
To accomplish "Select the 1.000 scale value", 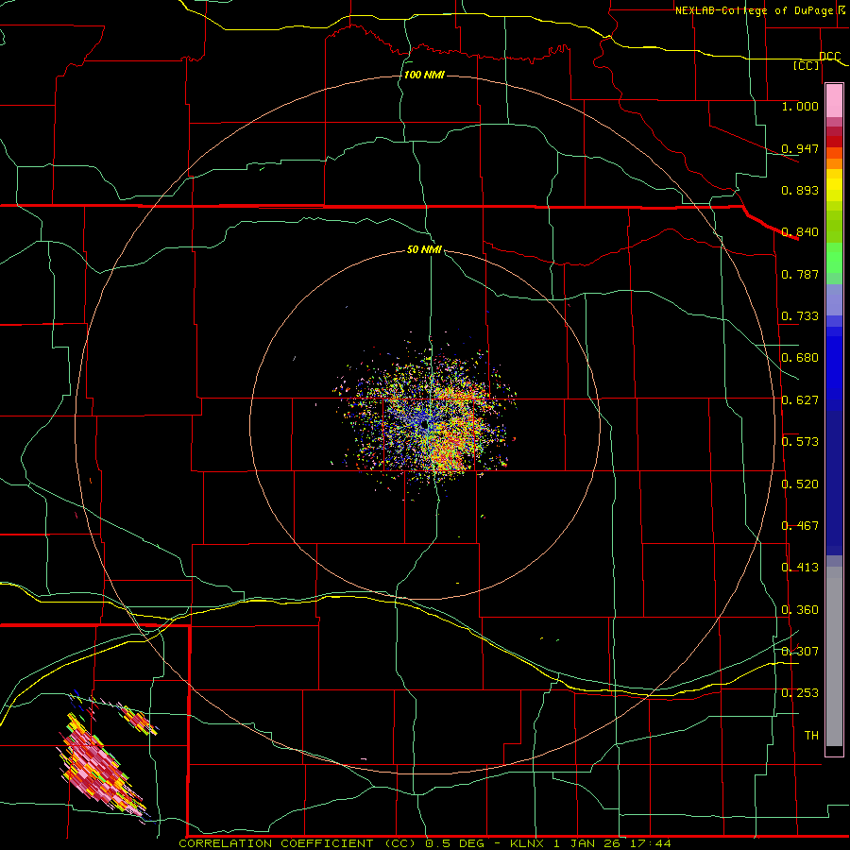I will click(x=800, y=106).
